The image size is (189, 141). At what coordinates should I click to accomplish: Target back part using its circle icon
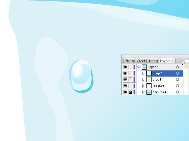click(x=177, y=92)
